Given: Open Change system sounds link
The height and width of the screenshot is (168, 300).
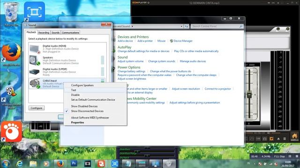Looking at the screenshot, I should pos(162,61).
